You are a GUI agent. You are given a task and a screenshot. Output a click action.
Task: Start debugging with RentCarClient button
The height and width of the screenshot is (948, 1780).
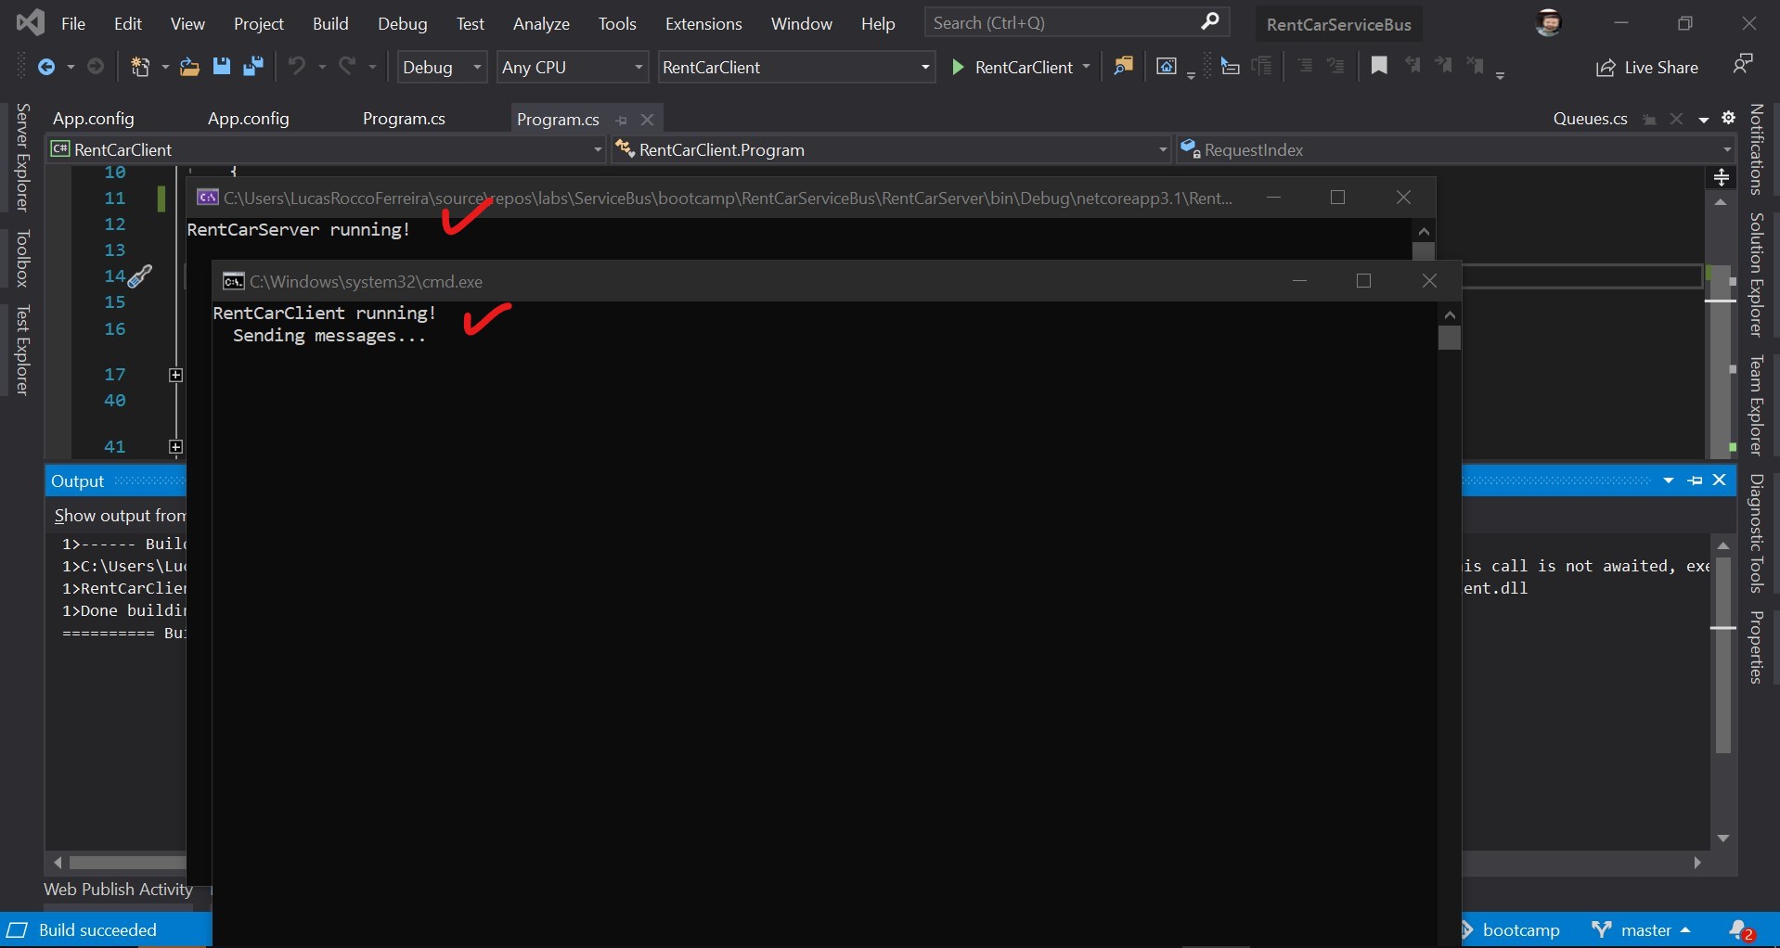1013,67
